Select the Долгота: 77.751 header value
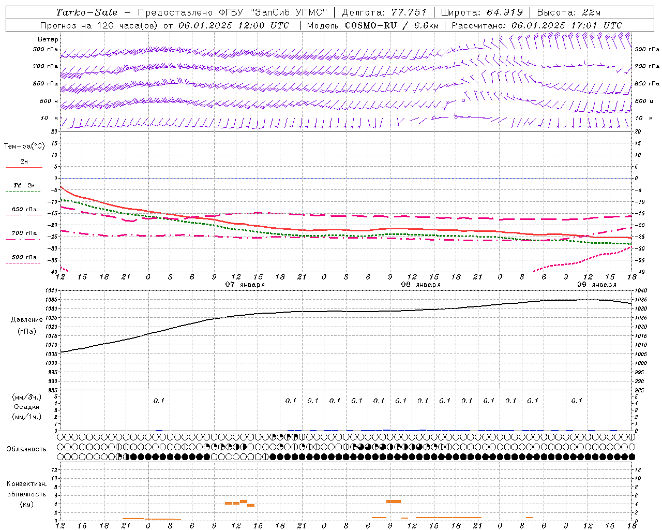This screenshot has width=662, height=530. click(384, 12)
